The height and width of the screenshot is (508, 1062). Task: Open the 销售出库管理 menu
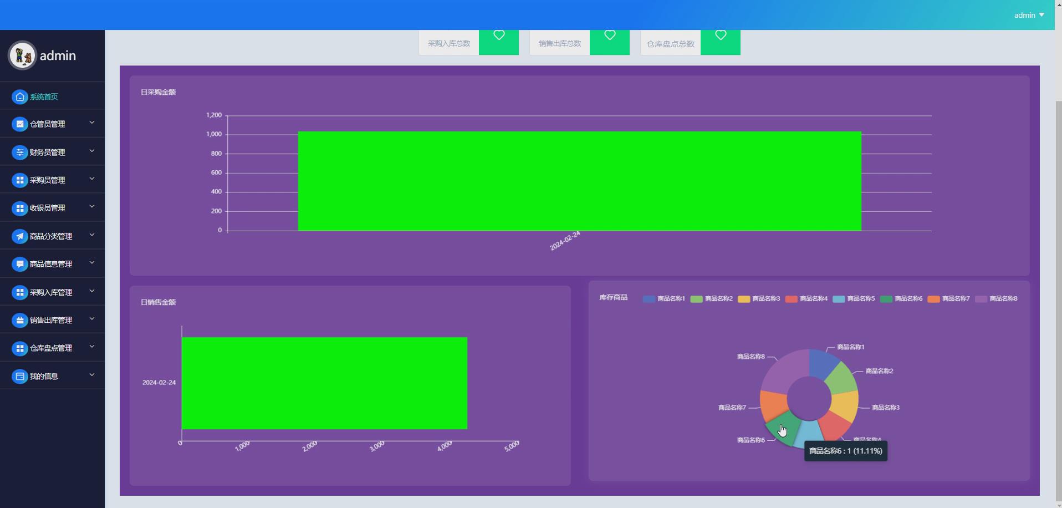pos(52,320)
